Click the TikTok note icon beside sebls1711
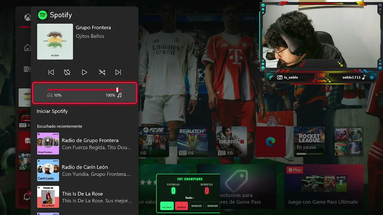This screenshot has height=215, width=383. coord(364,77)
